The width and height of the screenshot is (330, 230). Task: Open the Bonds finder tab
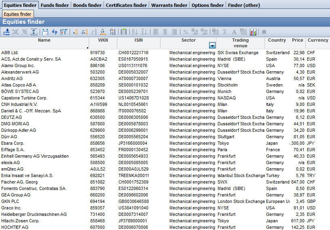coord(87,5)
